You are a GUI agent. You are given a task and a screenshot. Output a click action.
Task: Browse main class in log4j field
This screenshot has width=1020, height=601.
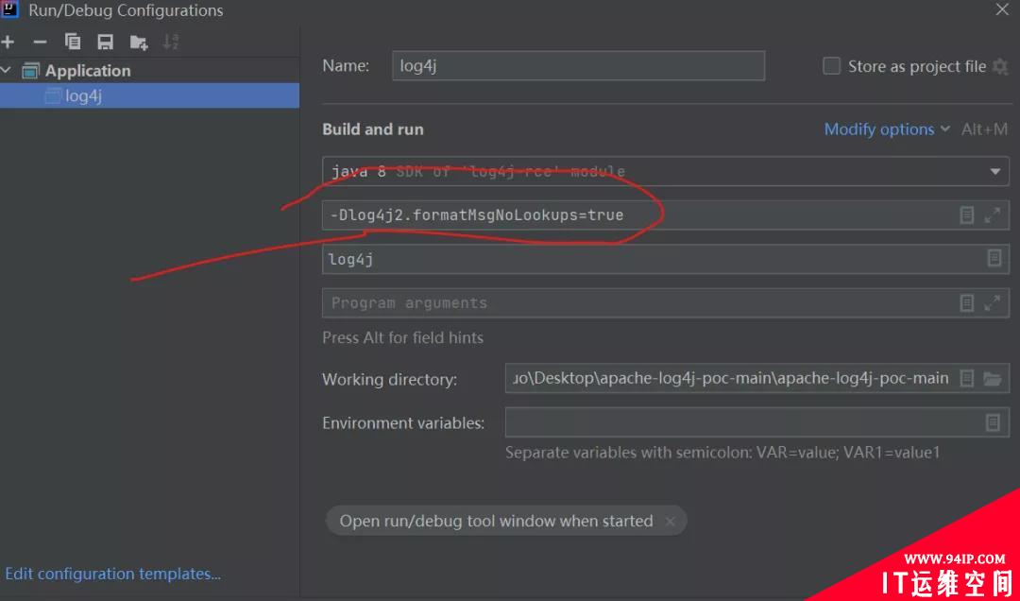(x=994, y=258)
